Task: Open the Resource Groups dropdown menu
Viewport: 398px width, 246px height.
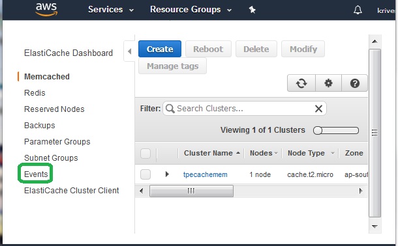Action: pos(191,10)
